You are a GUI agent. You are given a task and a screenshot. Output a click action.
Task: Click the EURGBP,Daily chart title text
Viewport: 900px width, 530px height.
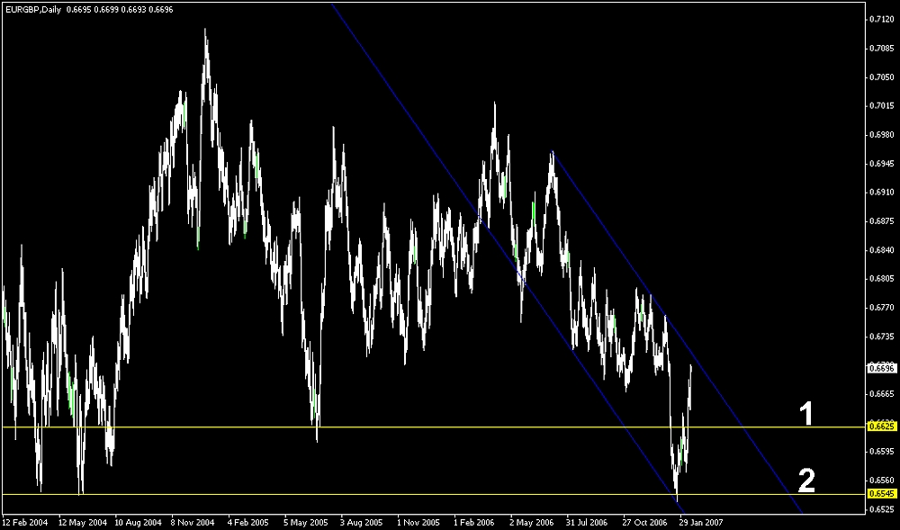pyautogui.click(x=32, y=7)
